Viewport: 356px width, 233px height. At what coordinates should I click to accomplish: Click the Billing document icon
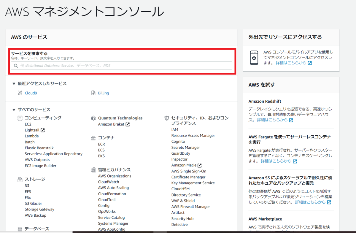93,93
